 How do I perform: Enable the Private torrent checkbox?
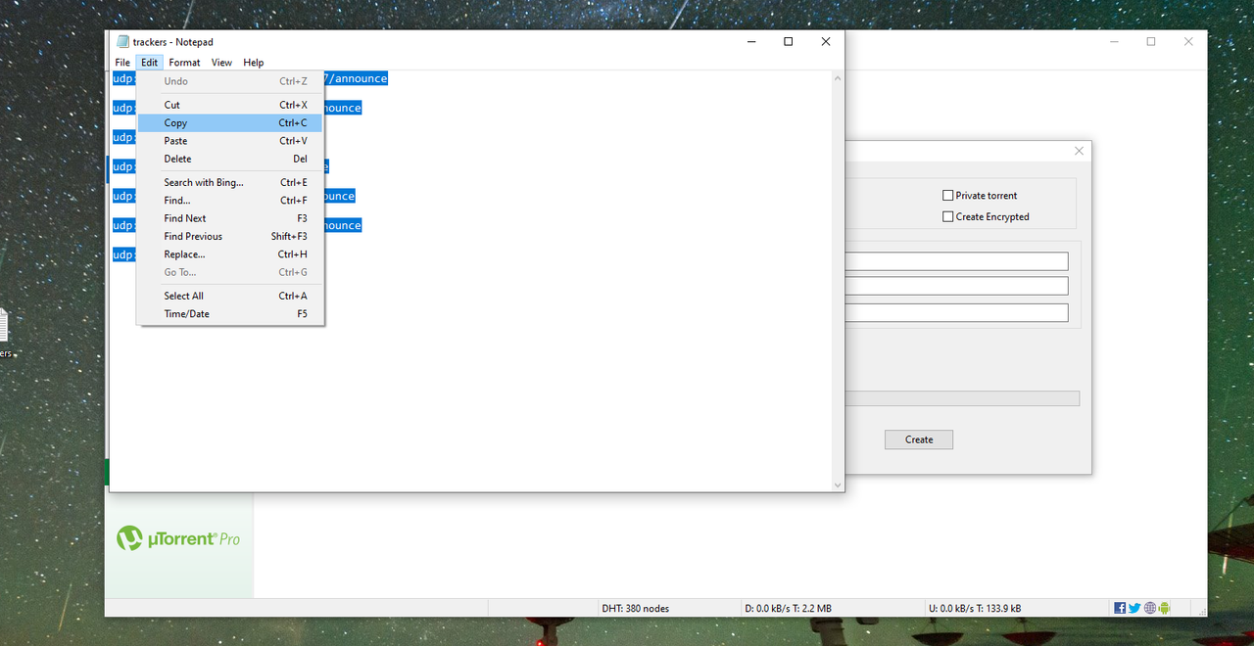947,196
